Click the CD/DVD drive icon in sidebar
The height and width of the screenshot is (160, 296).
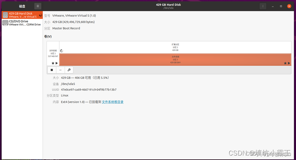5,23
